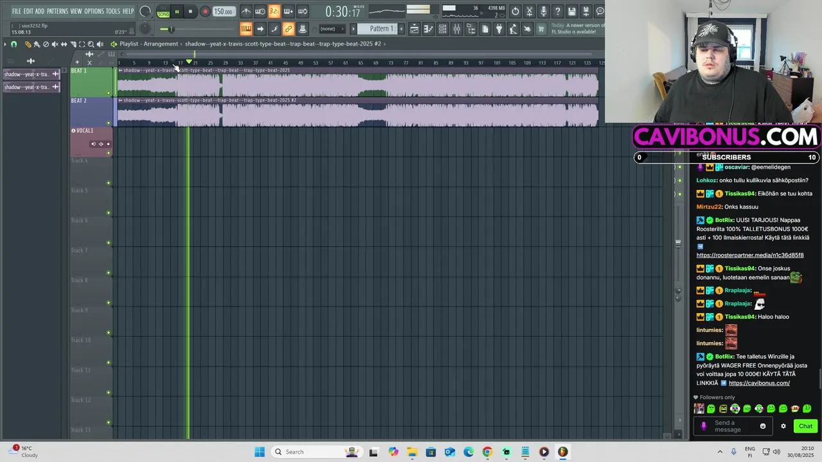Open the TOOLS menu

pos(113,12)
